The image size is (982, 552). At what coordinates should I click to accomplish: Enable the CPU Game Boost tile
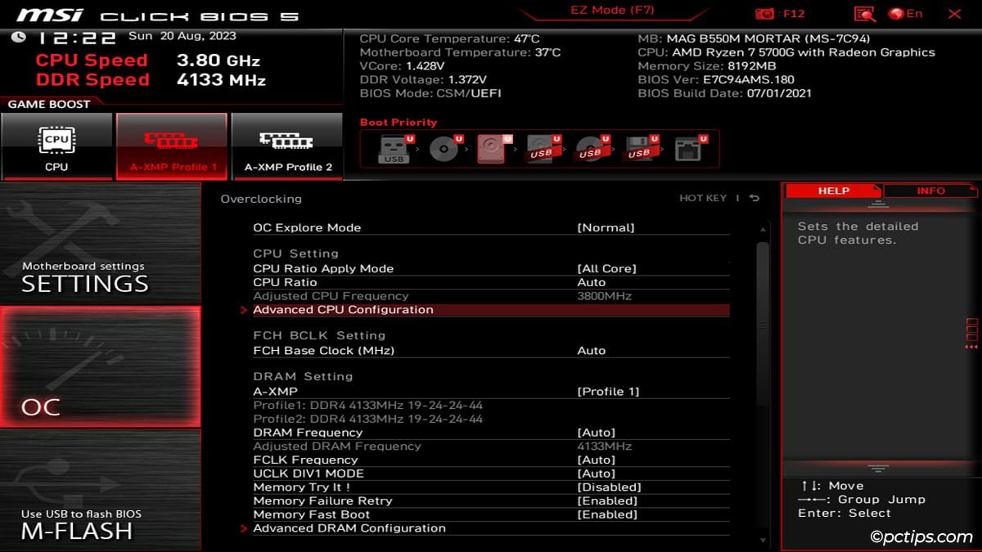56,146
